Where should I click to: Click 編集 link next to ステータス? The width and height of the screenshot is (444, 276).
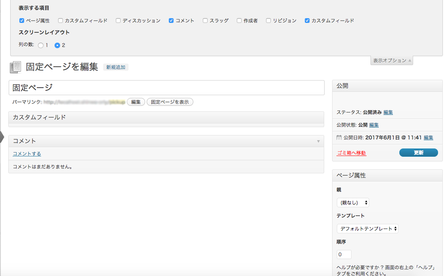pos(388,112)
